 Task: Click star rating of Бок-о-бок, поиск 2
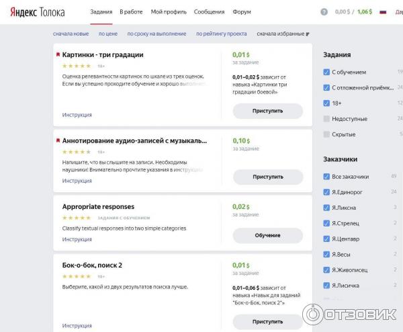pos(76,276)
